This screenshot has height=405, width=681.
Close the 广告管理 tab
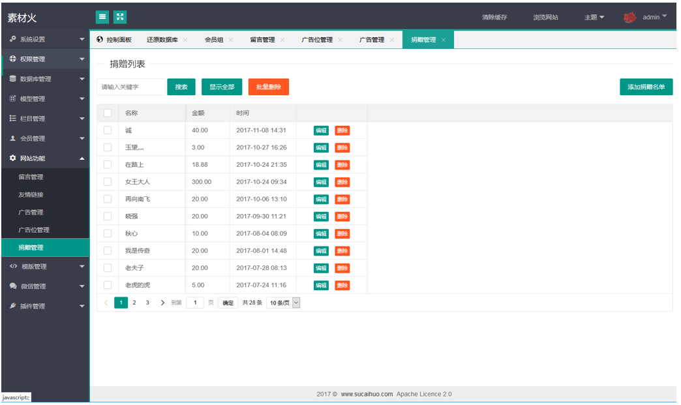[392, 40]
